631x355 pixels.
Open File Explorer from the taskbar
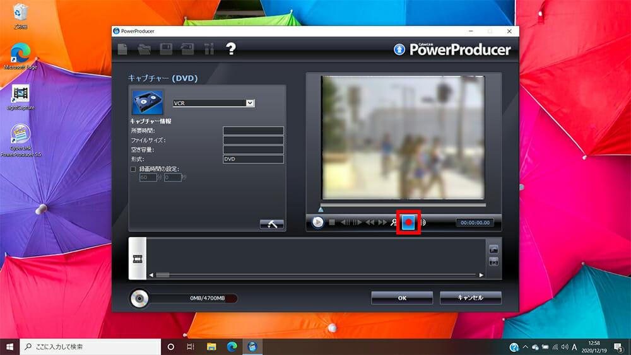click(211, 347)
